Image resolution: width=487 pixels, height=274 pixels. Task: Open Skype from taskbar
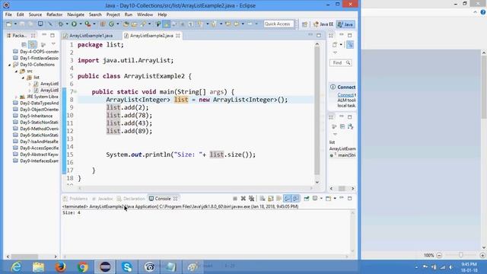(127, 267)
